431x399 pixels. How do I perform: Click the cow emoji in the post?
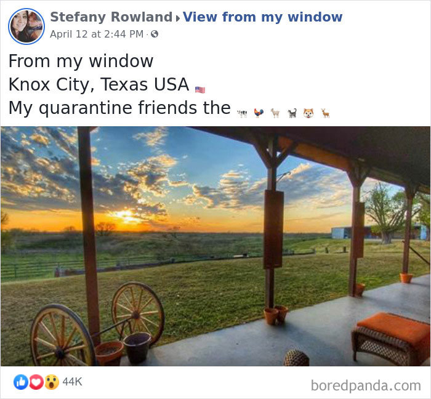[242, 113]
